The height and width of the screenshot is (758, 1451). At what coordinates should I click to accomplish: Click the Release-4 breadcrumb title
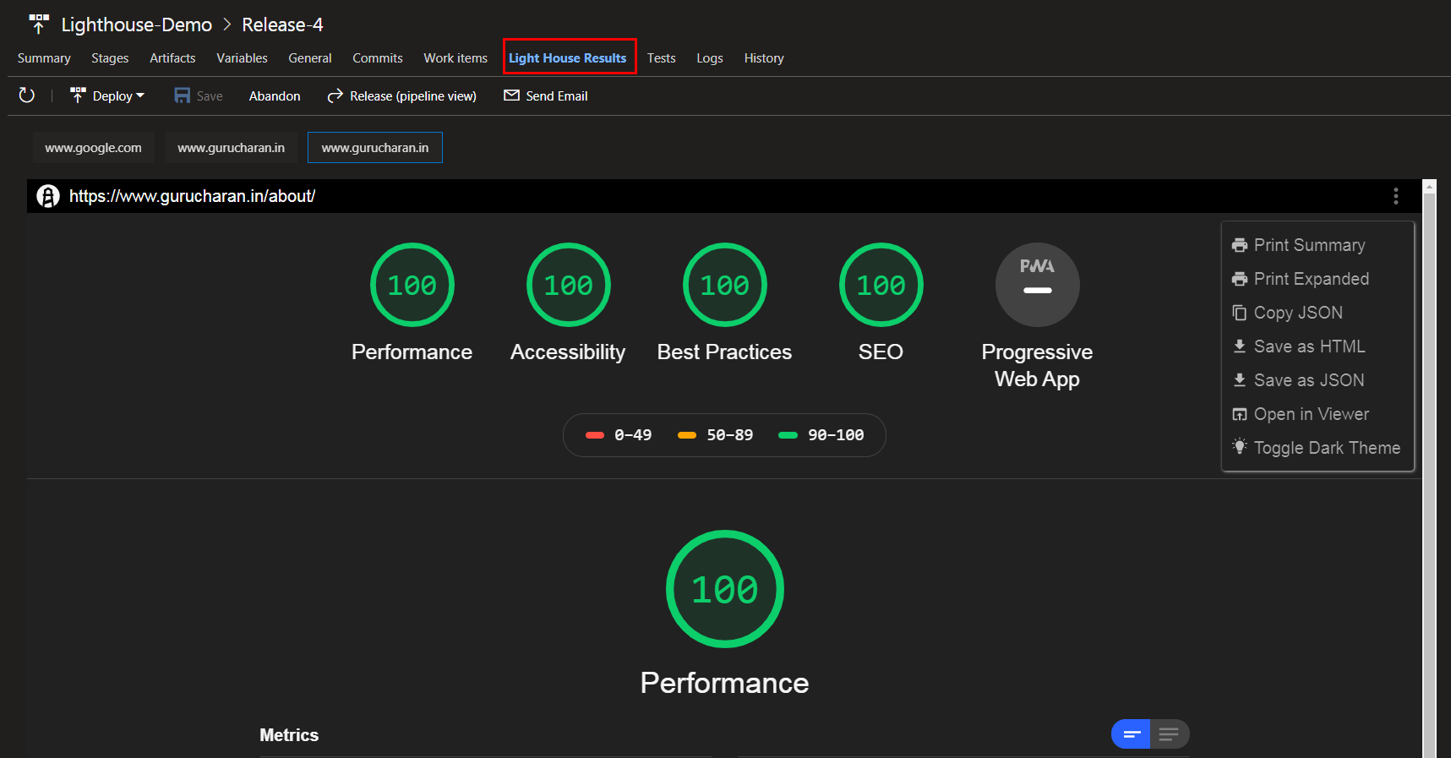[x=282, y=25]
